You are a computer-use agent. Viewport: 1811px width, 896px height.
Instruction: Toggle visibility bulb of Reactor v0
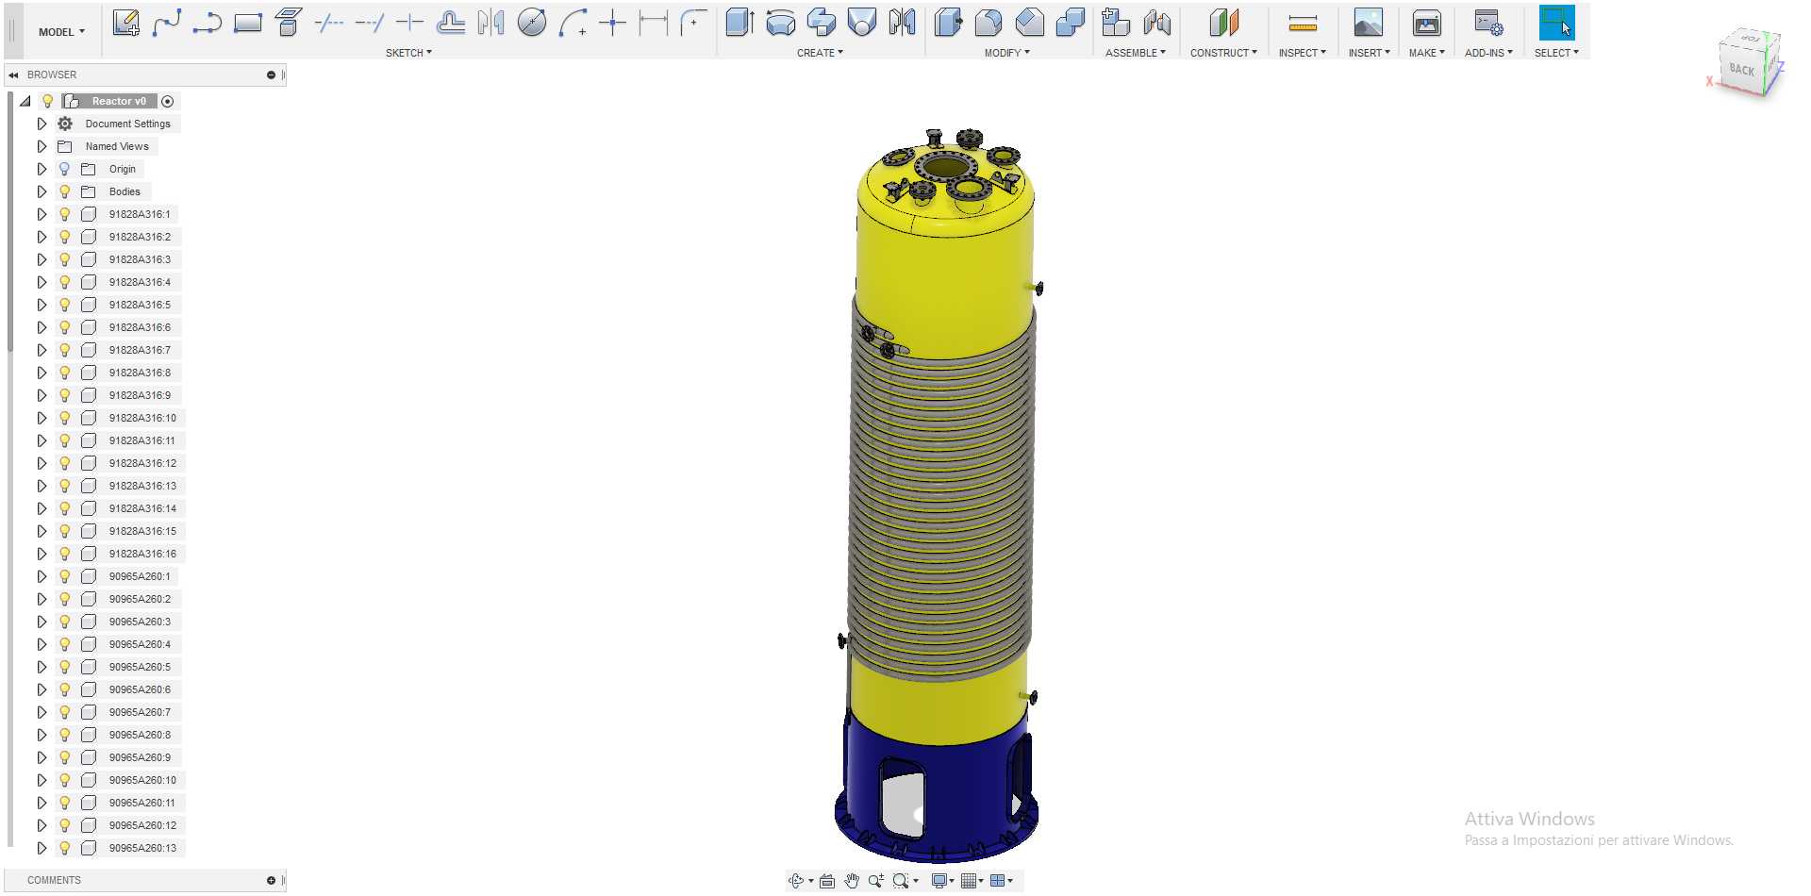(47, 101)
